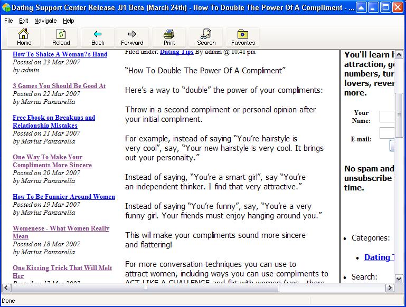Print the current article

pyautogui.click(x=169, y=37)
